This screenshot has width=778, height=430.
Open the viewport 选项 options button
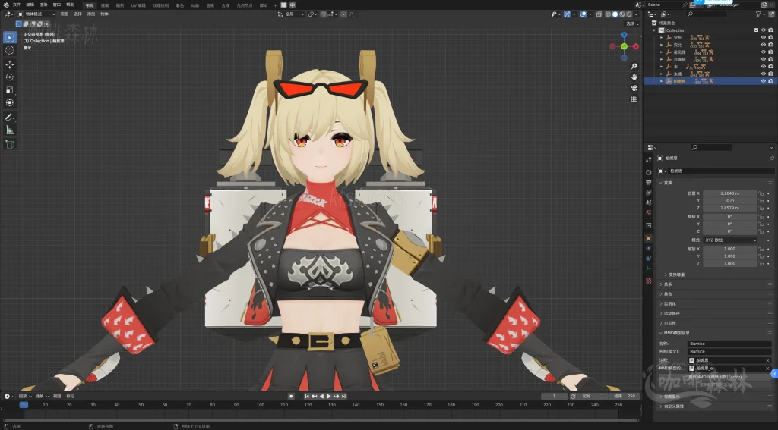pyautogui.click(x=631, y=24)
